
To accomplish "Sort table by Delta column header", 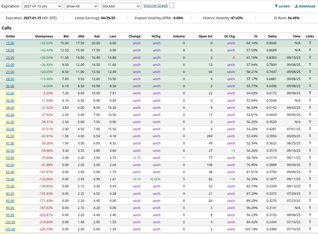I will 272,36.
